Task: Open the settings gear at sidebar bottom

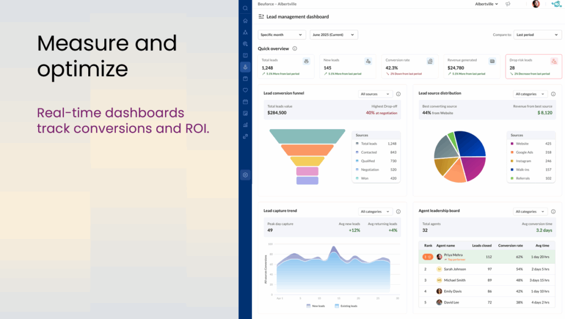Action: pyautogui.click(x=245, y=174)
